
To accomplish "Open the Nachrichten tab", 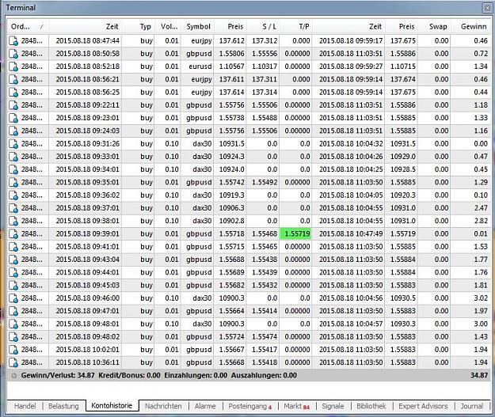I will pyautogui.click(x=163, y=406).
